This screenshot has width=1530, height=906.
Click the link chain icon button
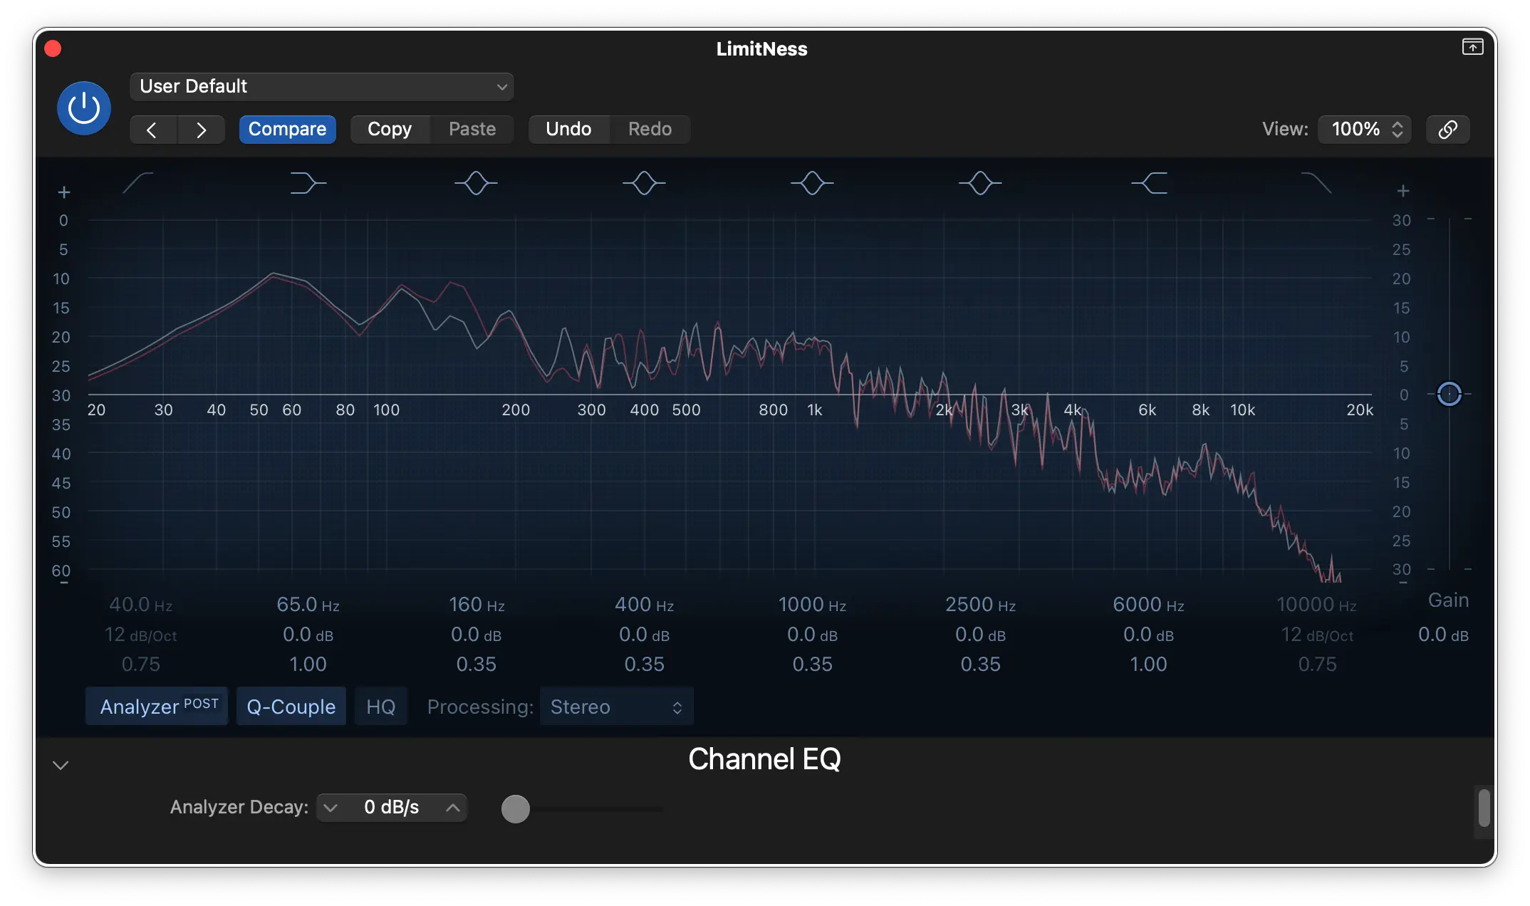tap(1447, 130)
